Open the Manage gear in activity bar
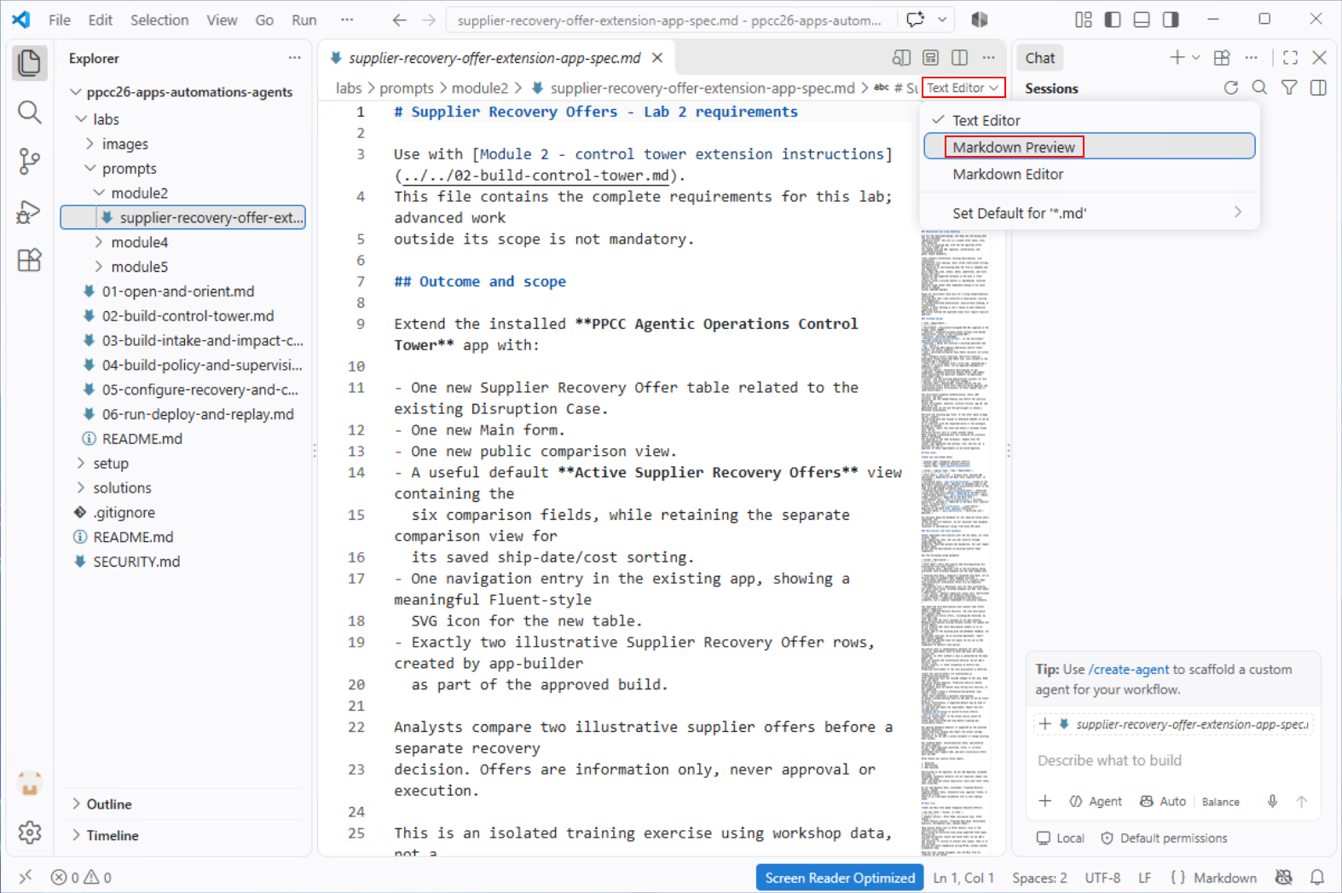 click(x=29, y=832)
